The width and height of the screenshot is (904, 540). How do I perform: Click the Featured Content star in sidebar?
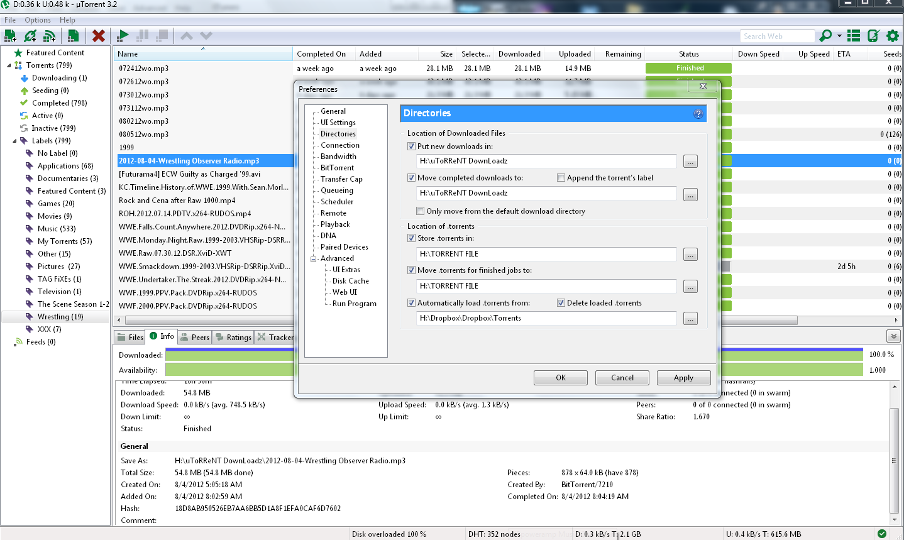18,53
